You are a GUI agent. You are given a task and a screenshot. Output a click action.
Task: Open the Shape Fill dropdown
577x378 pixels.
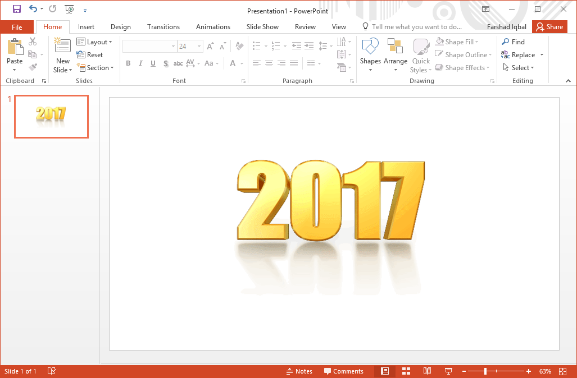pyautogui.click(x=457, y=42)
